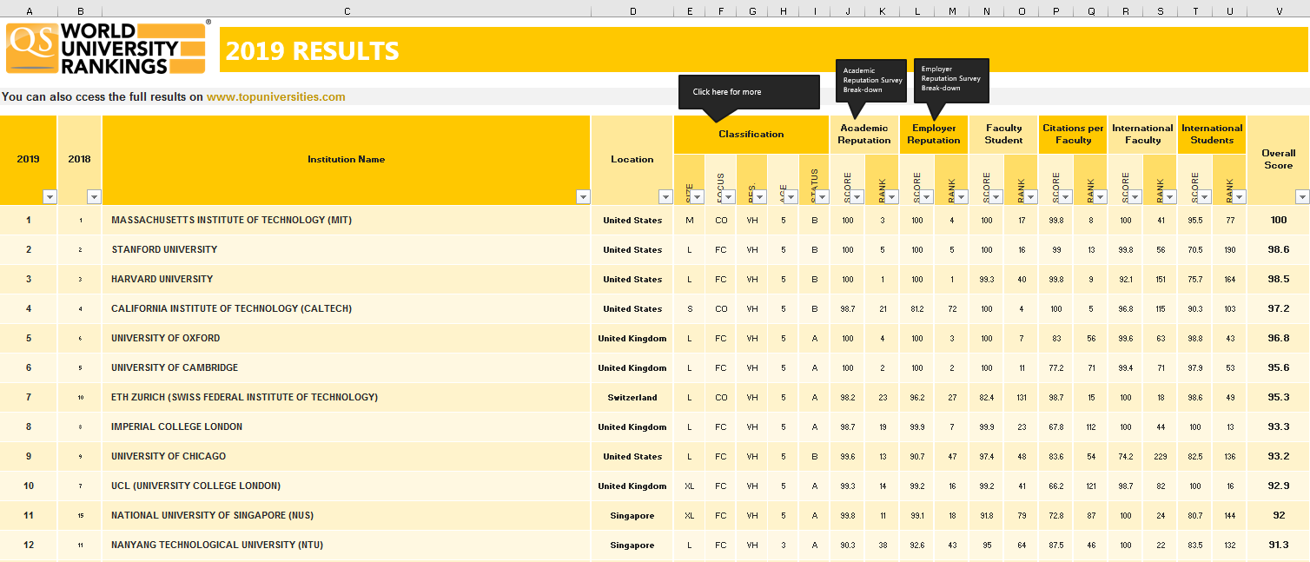Click the QS World University Rankings logo
The image size is (1310, 562).
(107, 48)
